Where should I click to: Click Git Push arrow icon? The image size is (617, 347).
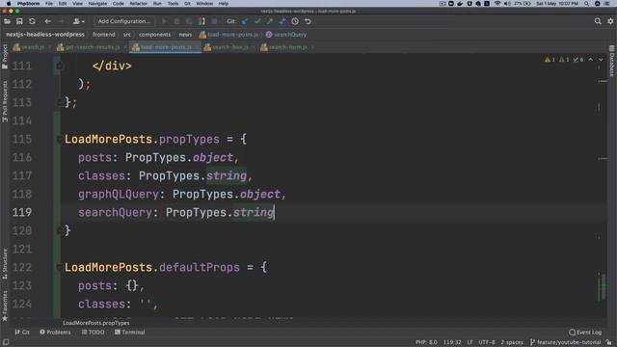[x=270, y=21]
